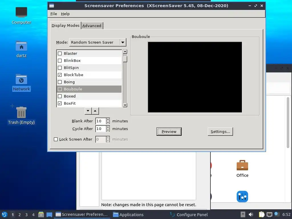This screenshot has width=292, height=219.
Task: Check the BlitSpin screensaver
Action: (60, 68)
